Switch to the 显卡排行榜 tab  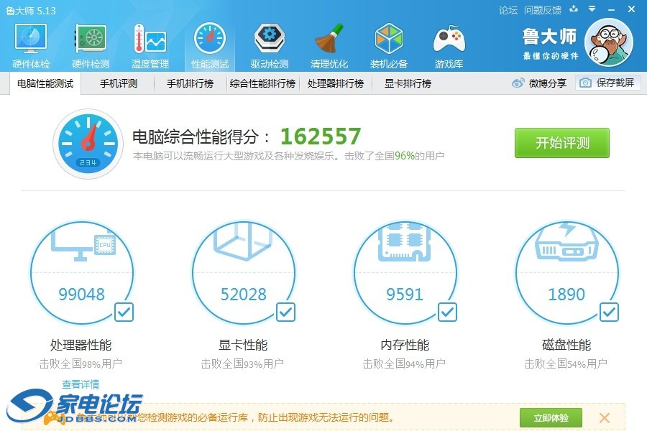tap(408, 83)
